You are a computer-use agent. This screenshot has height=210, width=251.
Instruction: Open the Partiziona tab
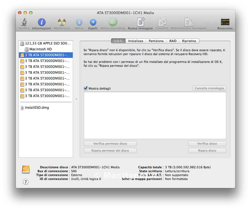pyautogui.click(x=156, y=41)
